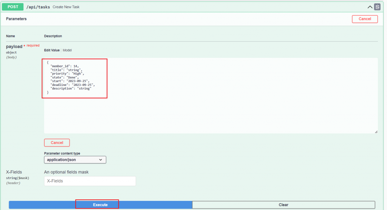This screenshot has width=387, height=210.
Task: Click the green POST method badge
Action: point(13,7)
